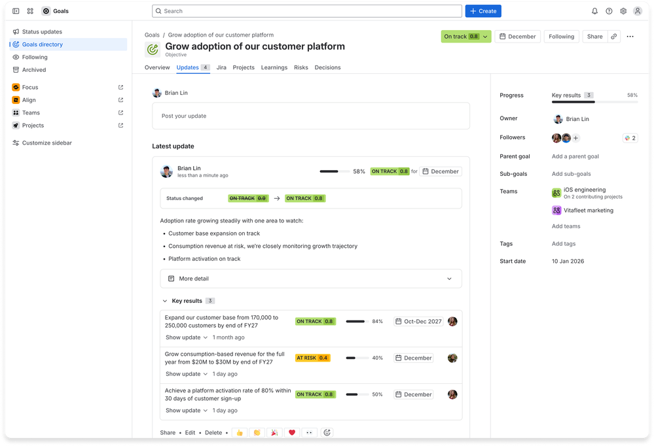
Task: Open the more actions ellipsis menu
Action: coord(630,37)
